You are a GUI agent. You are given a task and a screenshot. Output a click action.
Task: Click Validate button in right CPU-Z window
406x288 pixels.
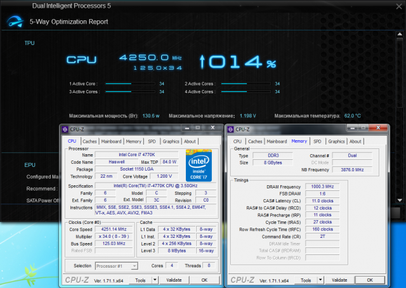coord(339,280)
